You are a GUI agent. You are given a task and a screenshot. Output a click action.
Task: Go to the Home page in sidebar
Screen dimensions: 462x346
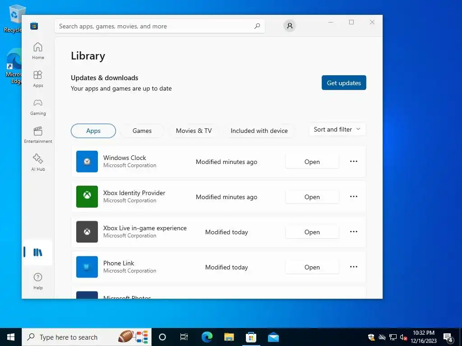click(x=38, y=51)
